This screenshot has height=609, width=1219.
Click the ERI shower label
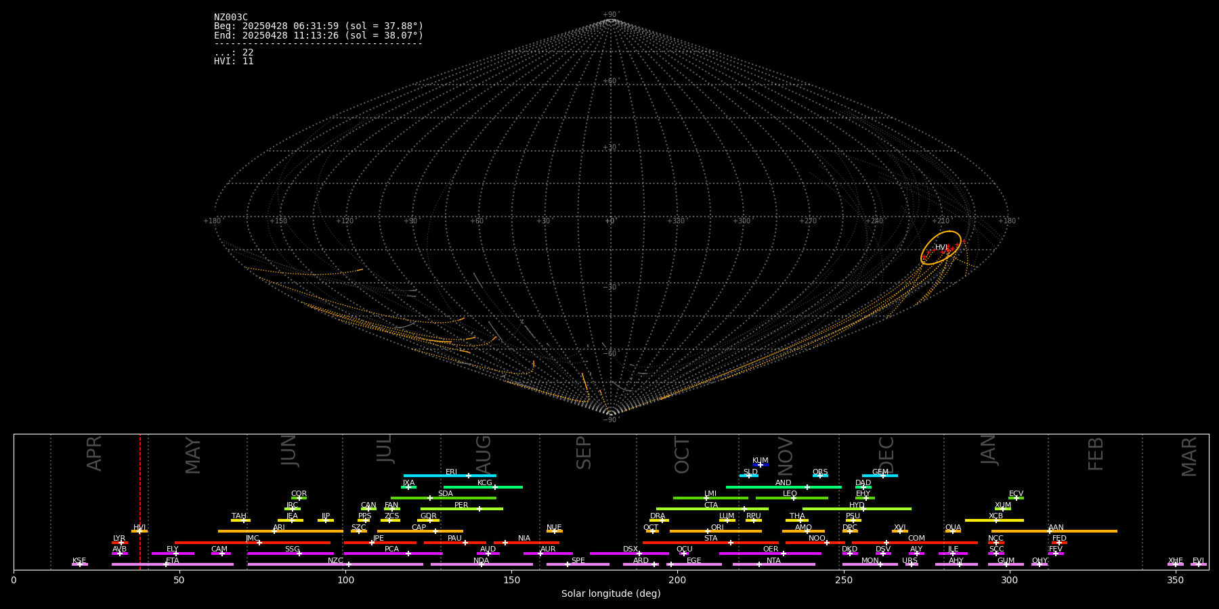[451, 472]
